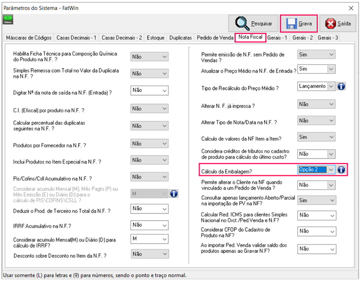Exit using the Saída button
Viewport: 361px width, 281px height.
click(x=337, y=23)
